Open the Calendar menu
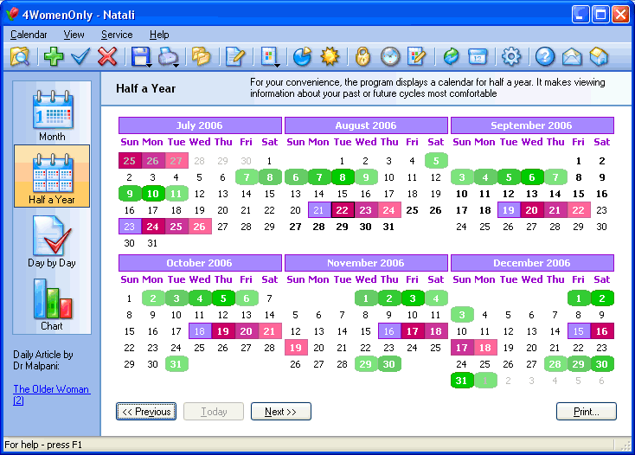The image size is (635, 455). [29, 35]
